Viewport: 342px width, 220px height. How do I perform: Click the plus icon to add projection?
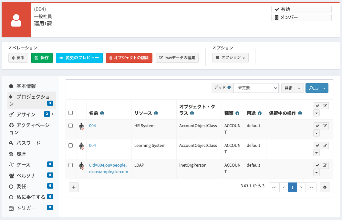74,187
